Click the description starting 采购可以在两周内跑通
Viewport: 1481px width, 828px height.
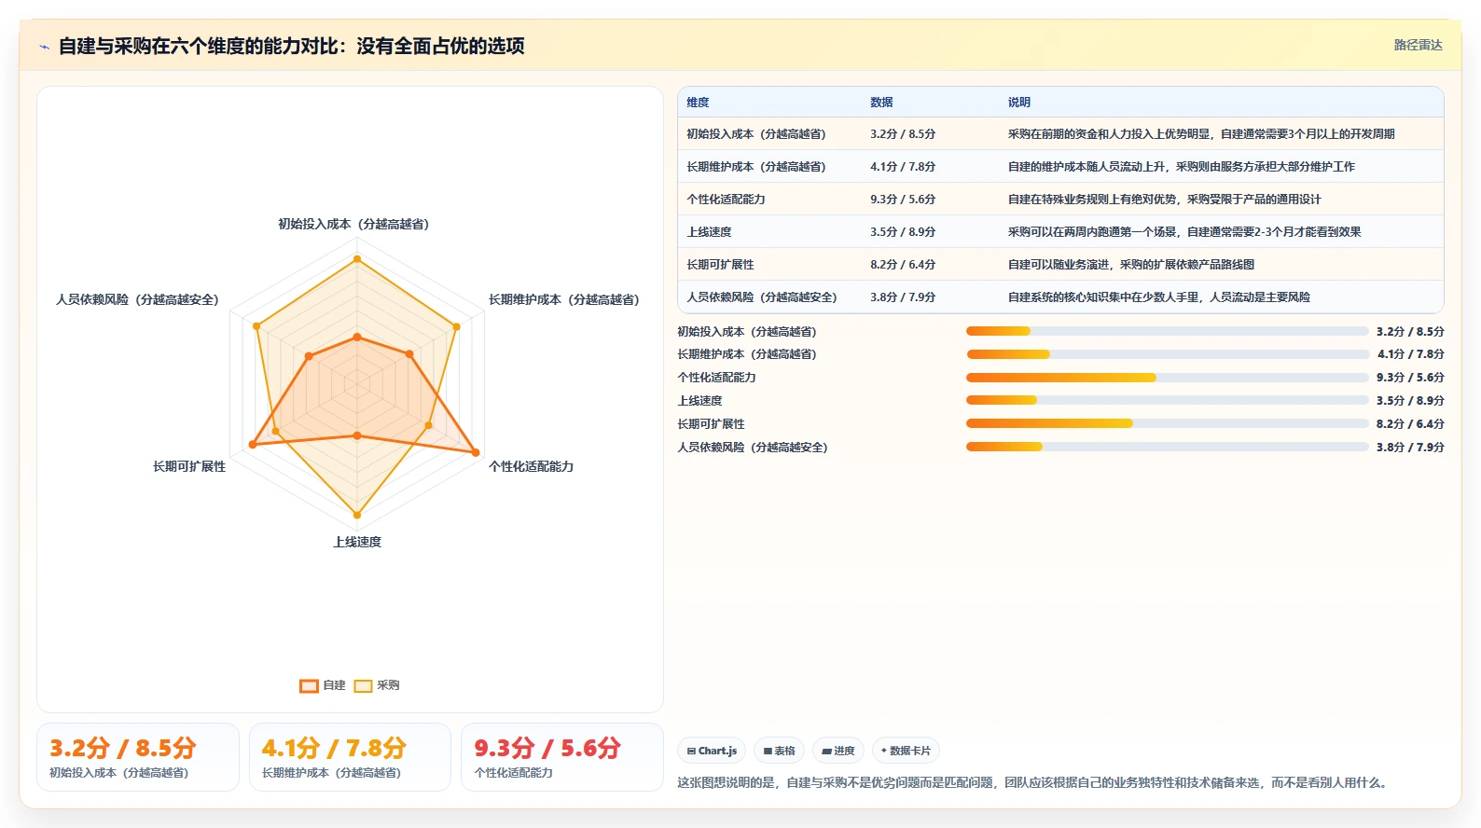(x=1184, y=232)
